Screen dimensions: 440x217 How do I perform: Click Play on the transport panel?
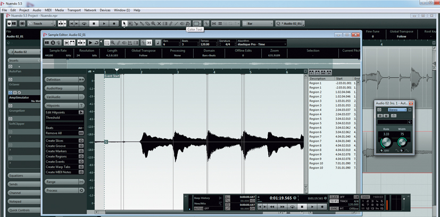pos(312,206)
